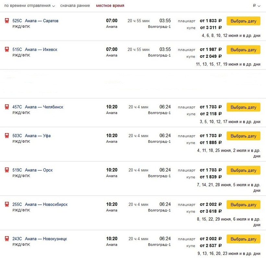This screenshot has height=258, width=266.
Task: Click the train icon for 255С Новосибирск
Action: click(7, 204)
